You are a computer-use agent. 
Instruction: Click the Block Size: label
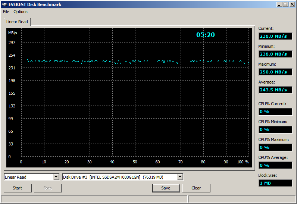(x=268, y=175)
